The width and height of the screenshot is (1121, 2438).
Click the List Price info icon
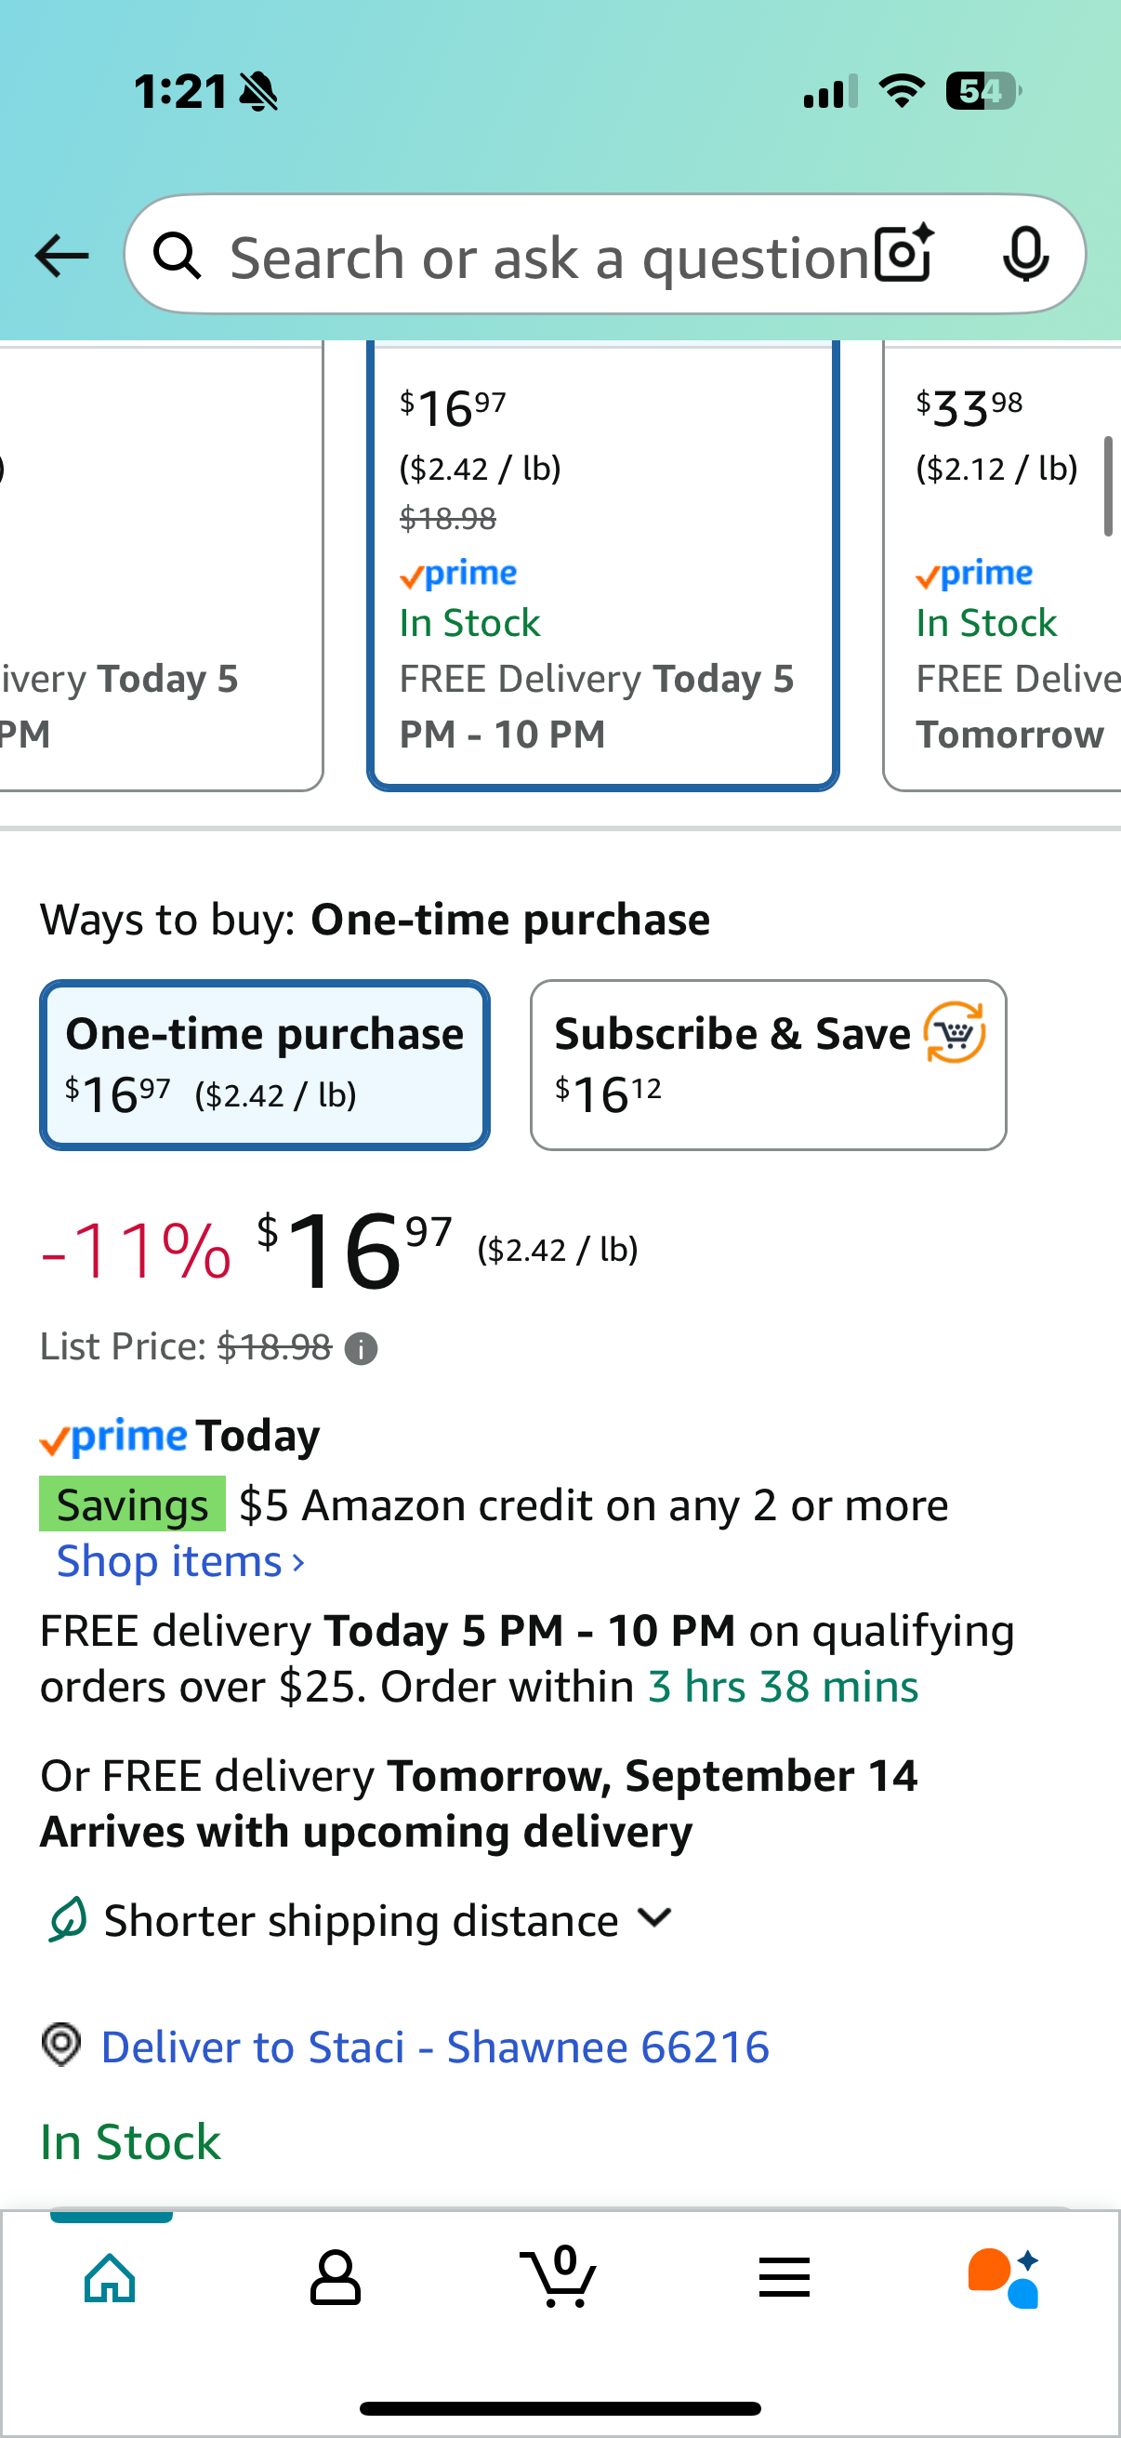(x=362, y=1347)
